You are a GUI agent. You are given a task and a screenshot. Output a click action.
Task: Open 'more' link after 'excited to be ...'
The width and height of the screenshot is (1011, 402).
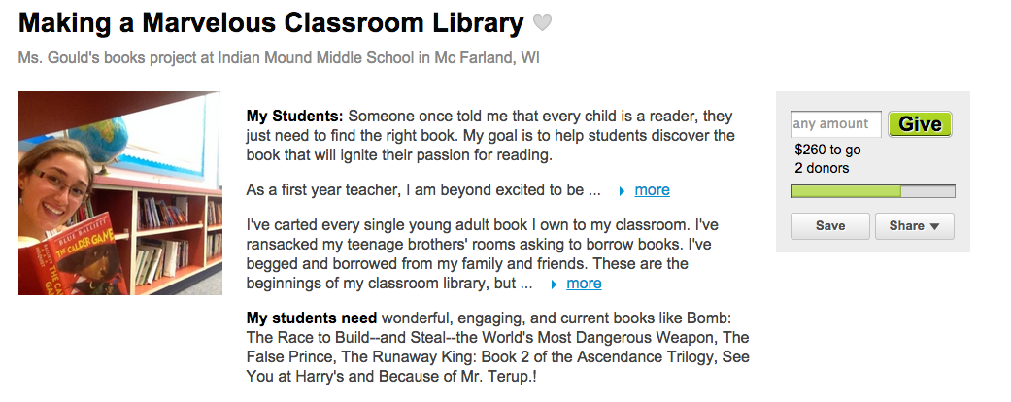coord(652,190)
